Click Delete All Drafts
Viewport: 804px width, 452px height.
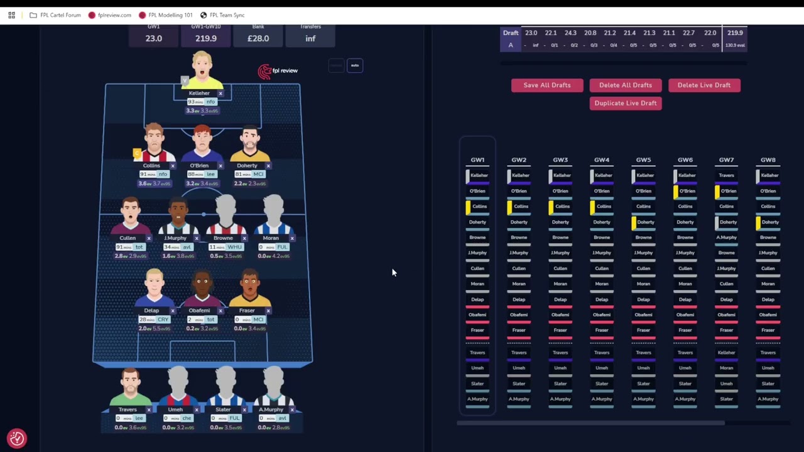(626, 85)
